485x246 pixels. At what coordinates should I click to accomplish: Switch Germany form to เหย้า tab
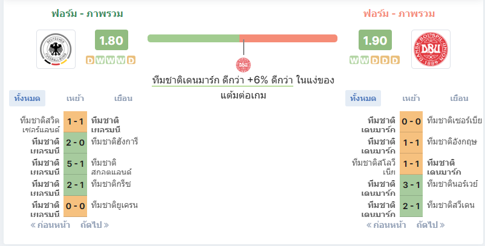[x=75, y=99]
